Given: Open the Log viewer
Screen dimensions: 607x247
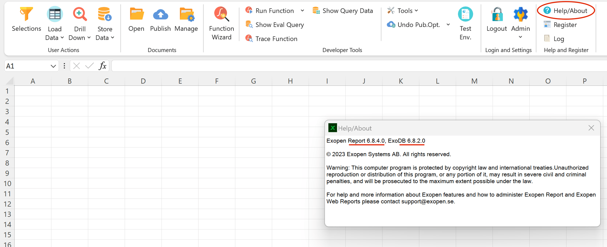Looking at the screenshot, I should coord(554,38).
